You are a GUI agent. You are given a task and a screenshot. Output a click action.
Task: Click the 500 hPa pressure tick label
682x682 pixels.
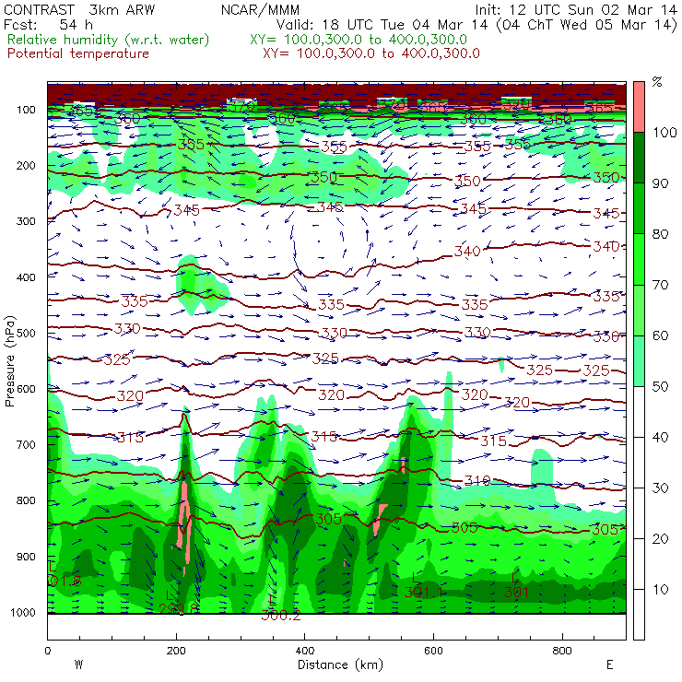point(26,333)
